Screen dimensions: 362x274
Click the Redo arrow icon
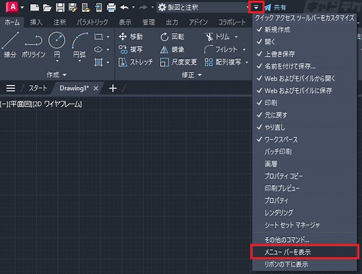(x=143, y=8)
